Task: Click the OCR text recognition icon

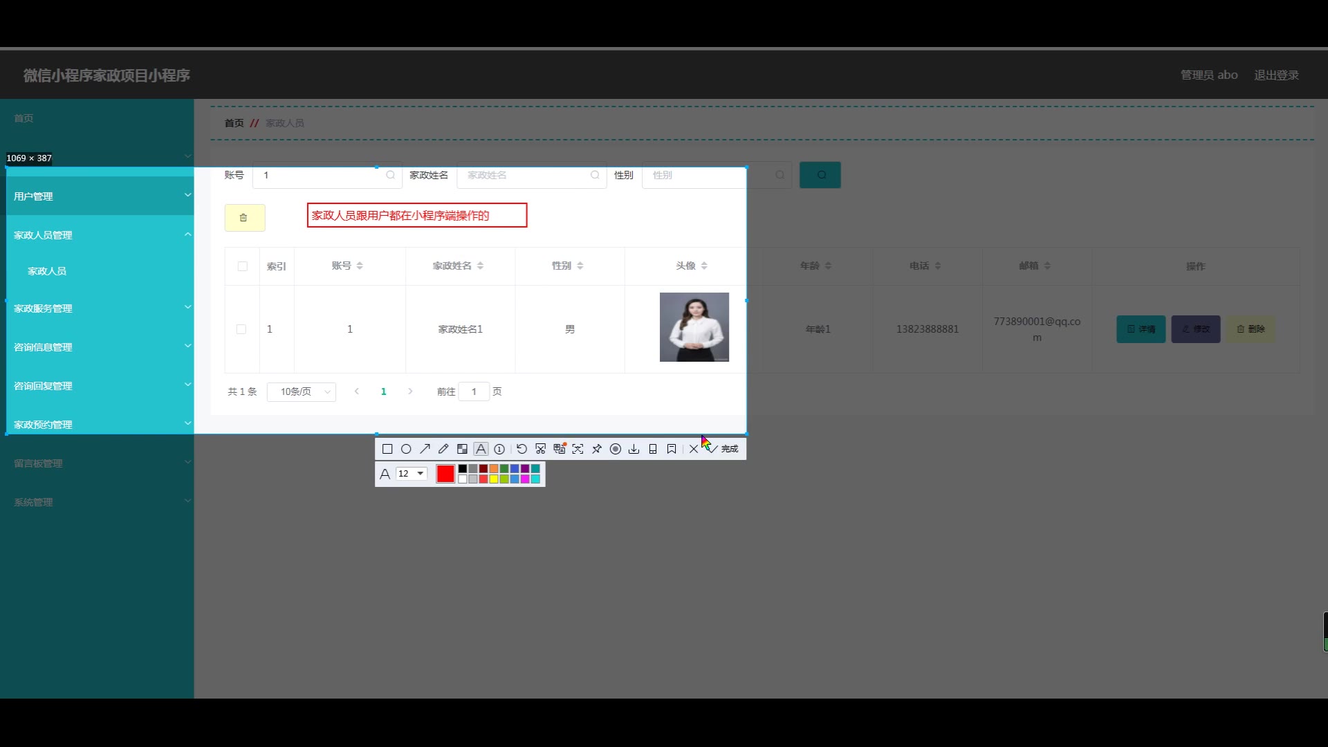Action: (578, 449)
